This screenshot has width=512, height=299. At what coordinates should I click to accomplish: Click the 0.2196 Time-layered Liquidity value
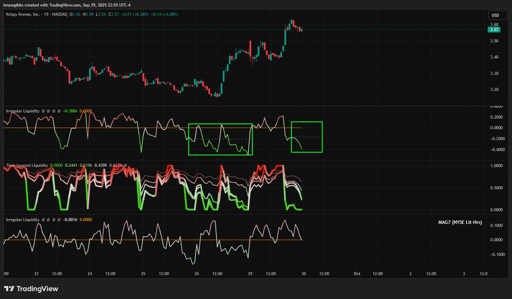click(x=87, y=165)
